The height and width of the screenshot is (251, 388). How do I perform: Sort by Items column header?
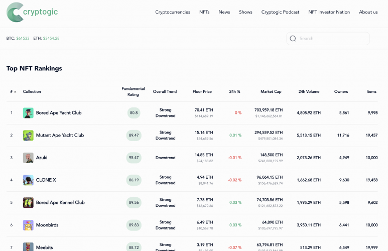371,91
